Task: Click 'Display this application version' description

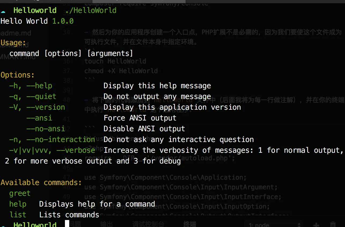Action: click(172, 107)
